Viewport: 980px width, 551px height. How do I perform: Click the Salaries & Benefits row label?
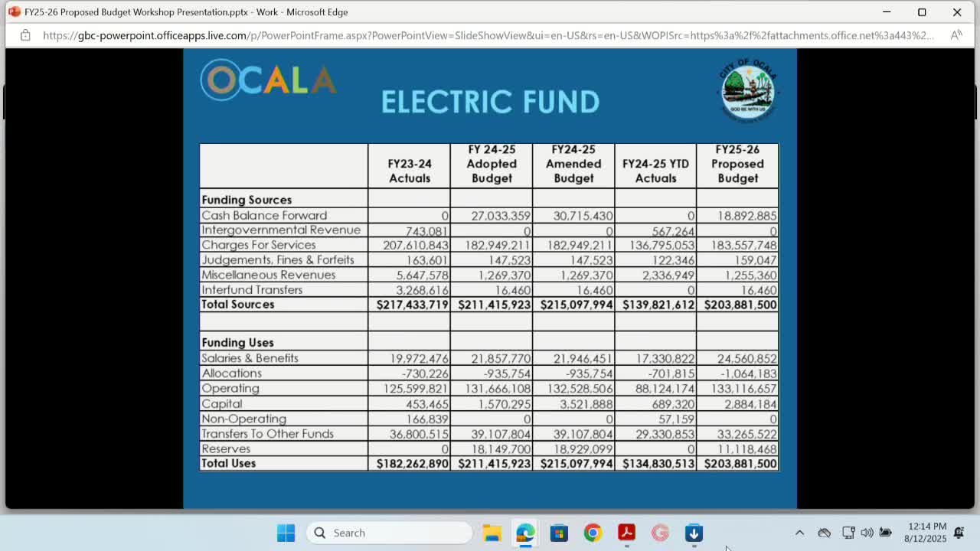coord(250,358)
